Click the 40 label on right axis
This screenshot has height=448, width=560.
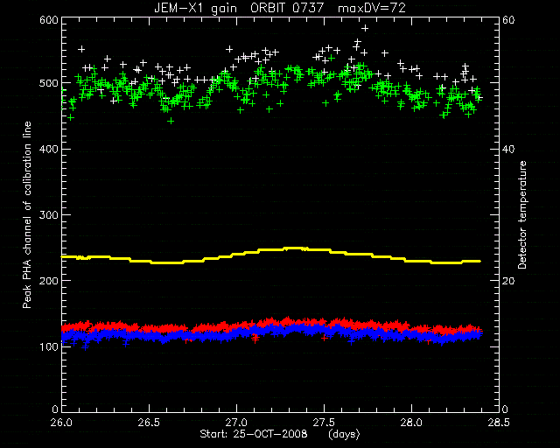(508, 150)
